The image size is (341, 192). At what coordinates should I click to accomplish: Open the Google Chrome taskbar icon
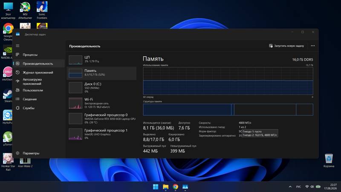pyautogui.click(x=175, y=187)
